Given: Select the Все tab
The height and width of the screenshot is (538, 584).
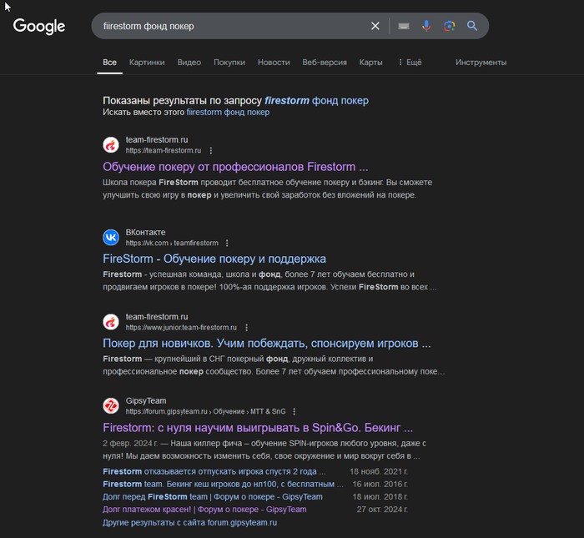Looking at the screenshot, I should pos(109,63).
